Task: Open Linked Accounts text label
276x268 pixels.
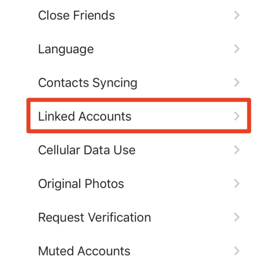Action: pyautogui.click(x=85, y=116)
